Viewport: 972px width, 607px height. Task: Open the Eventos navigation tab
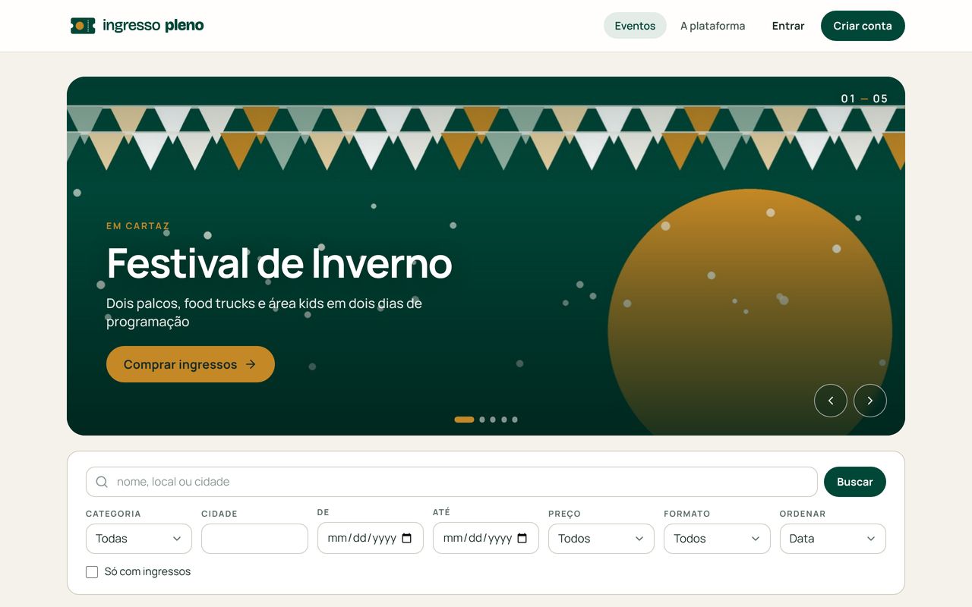pyautogui.click(x=635, y=26)
